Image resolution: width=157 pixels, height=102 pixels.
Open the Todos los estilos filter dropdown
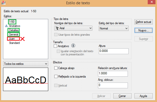coord(26,64)
